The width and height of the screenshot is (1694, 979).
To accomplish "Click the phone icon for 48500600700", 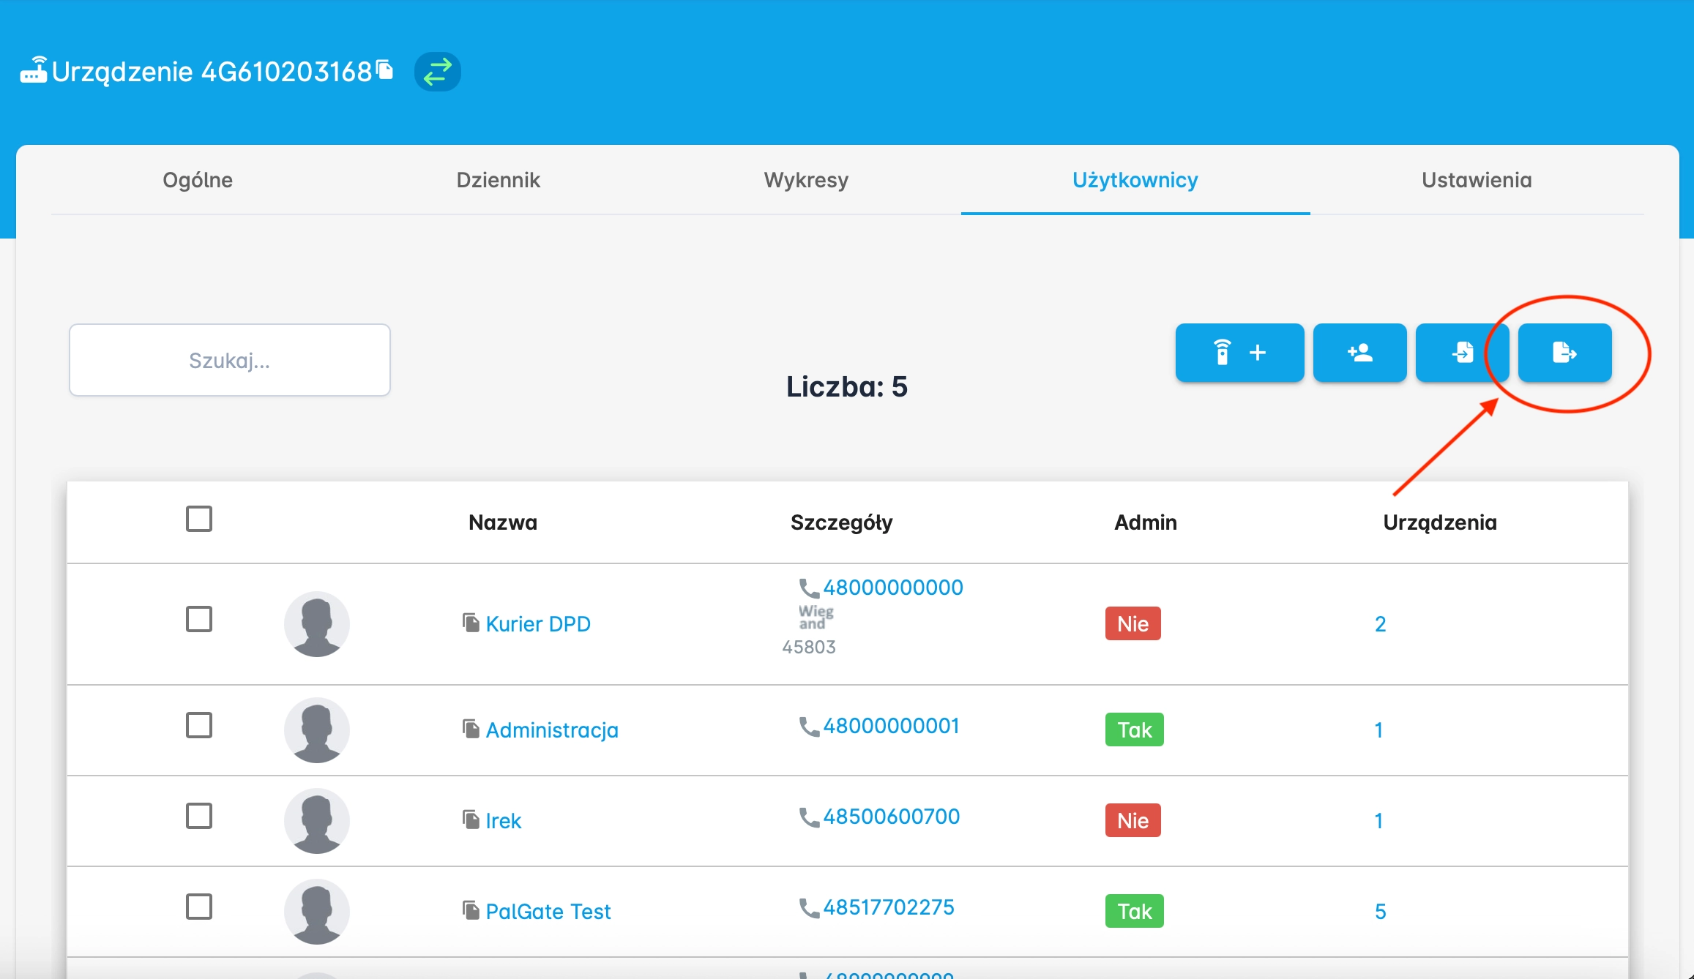I will pyautogui.click(x=808, y=817).
